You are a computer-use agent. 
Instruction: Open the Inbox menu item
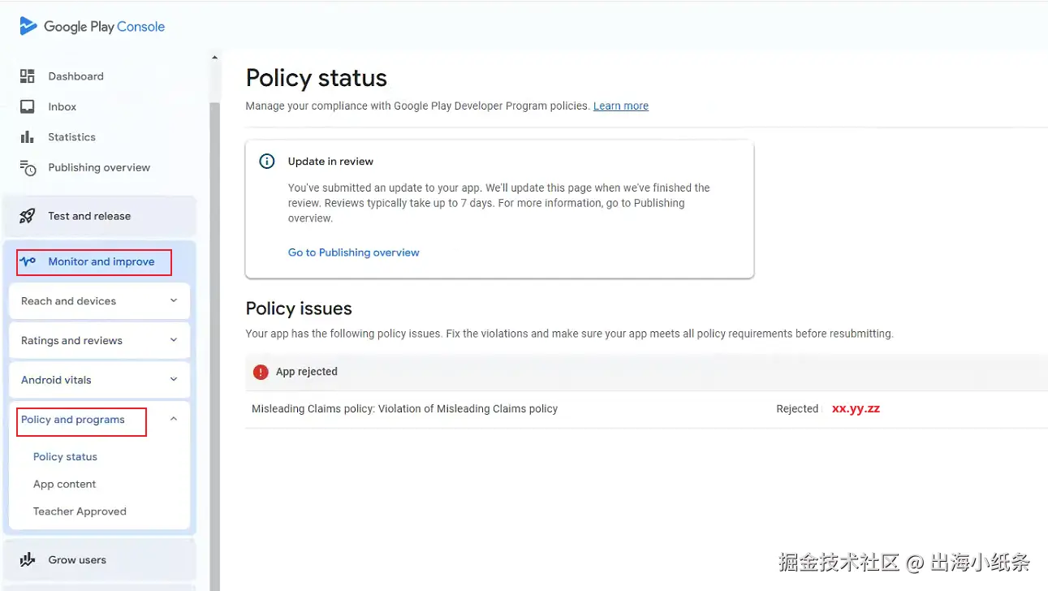tap(62, 106)
